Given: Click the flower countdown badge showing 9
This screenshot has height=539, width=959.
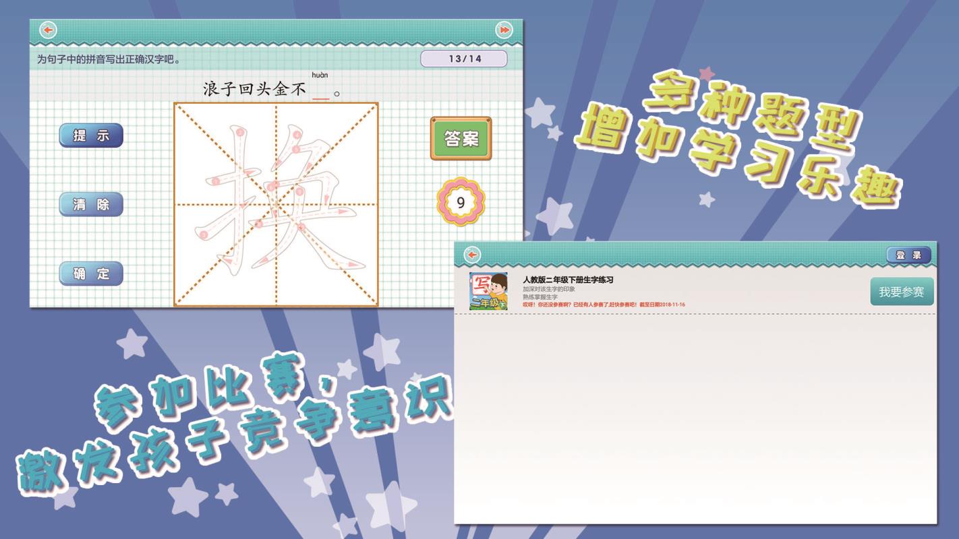Looking at the screenshot, I should coord(461,202).
